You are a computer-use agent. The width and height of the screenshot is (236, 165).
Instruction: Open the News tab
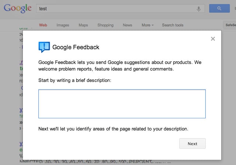tap(128, 25)
